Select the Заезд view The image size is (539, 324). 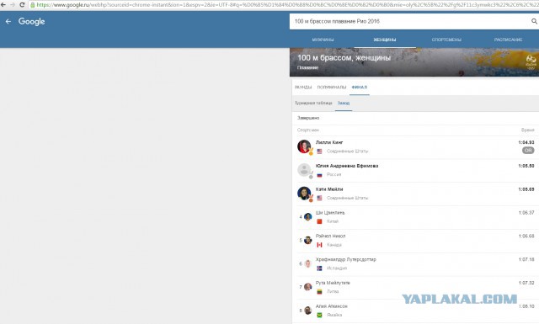[344, 103]
